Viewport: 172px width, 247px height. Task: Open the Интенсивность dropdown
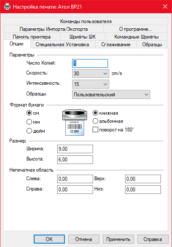[90, 84]
